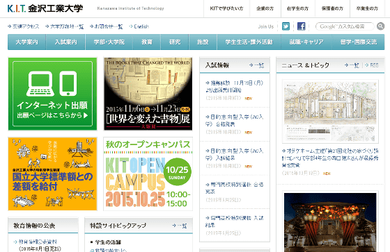Open the Twitter icon link

pyautogui.click(x=286, y=26)
